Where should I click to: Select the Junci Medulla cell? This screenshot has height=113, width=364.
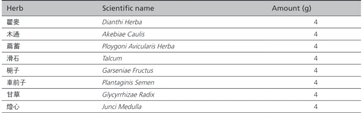pyautogui.click(x=122, y=107)
